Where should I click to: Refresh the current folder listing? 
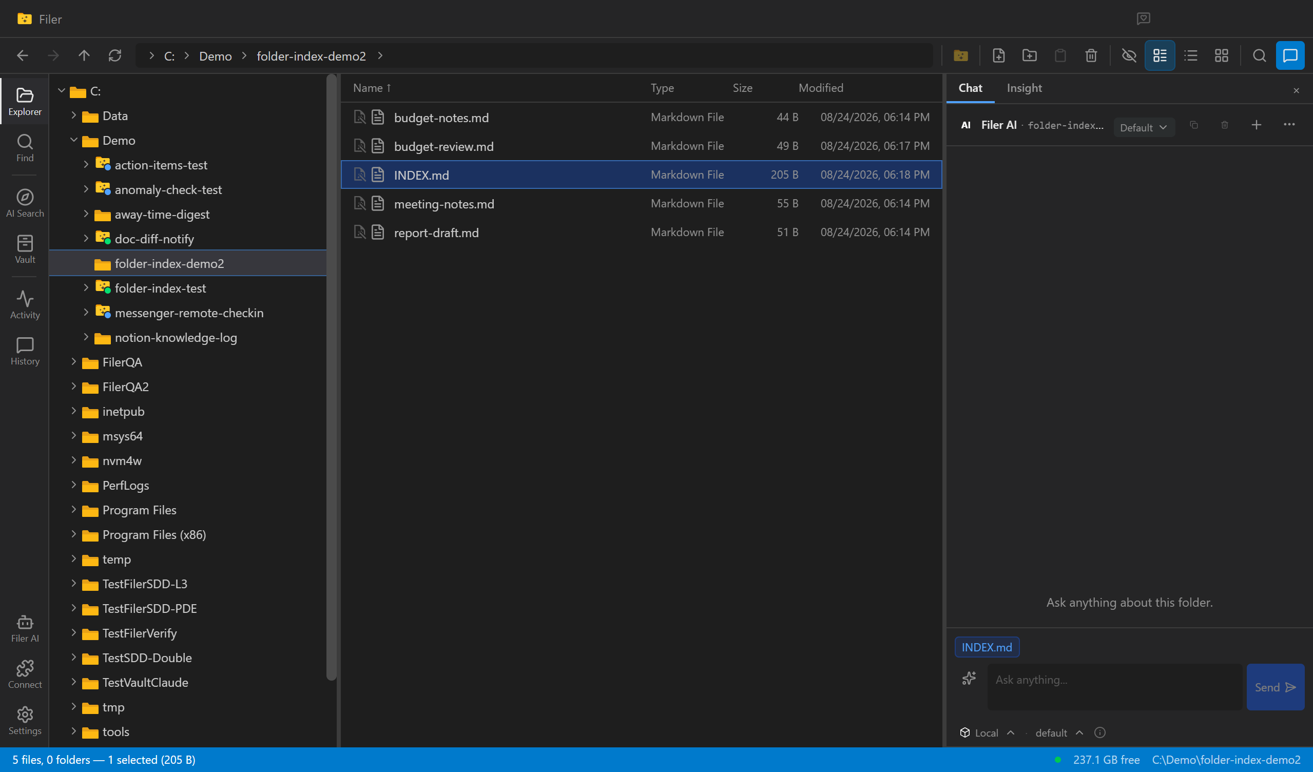(114, 56)
